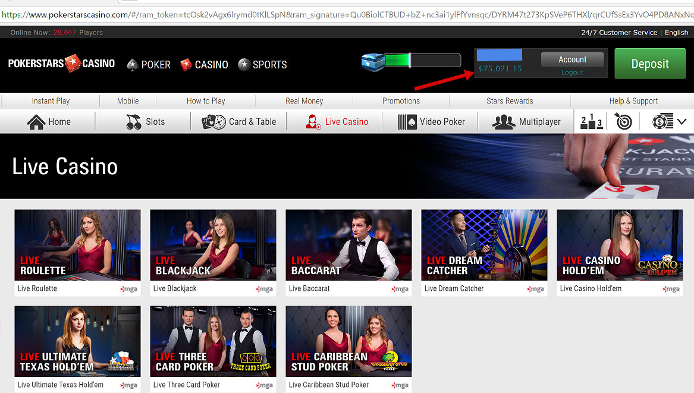Viewport: 694px width, 393px height.
Task: Click the spade icon beside POKER
Action: pos(133,65)
